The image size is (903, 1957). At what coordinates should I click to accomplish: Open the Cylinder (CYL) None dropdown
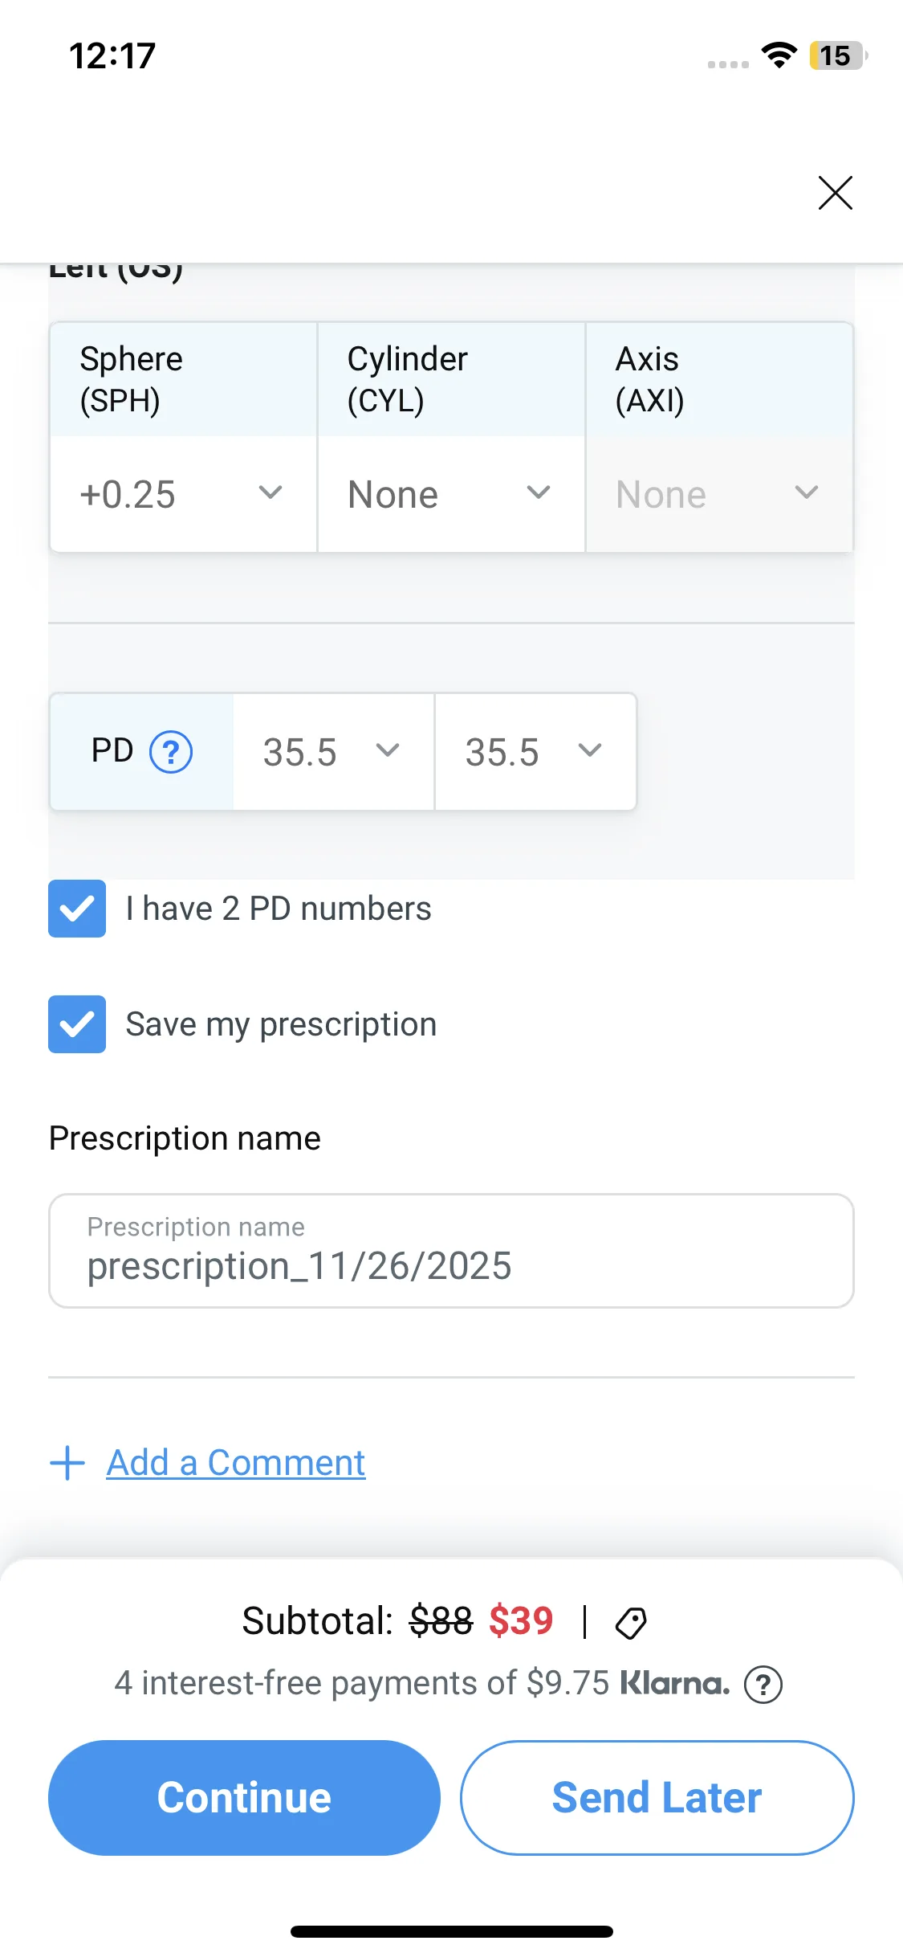450,494
